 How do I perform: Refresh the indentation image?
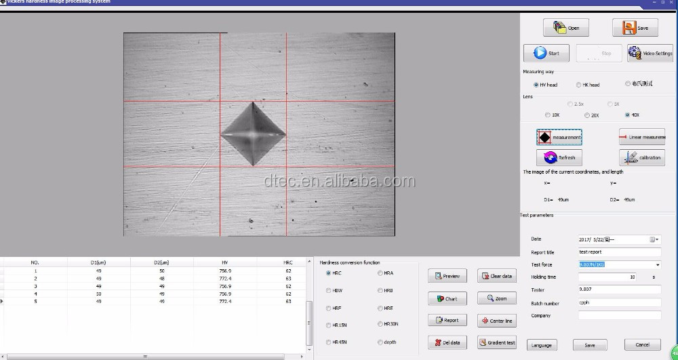pyautogui.click(x=559, y=157)
